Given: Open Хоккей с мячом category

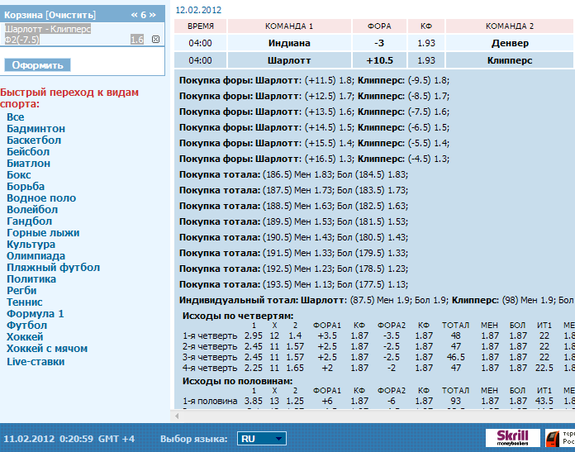Looking at the screenshot, I should (47, 348).
